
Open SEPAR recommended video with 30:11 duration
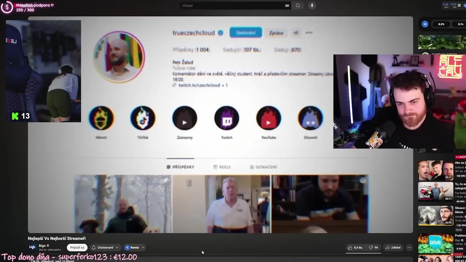(435, 191)
